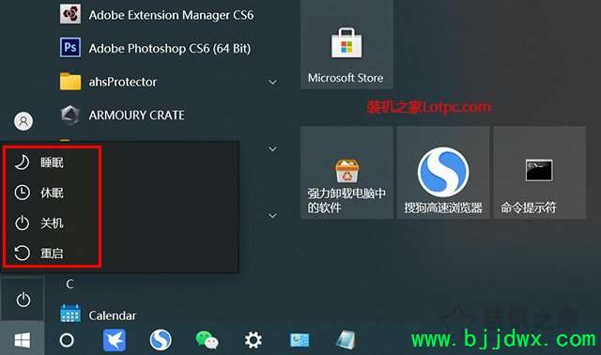
Task: Select 睡眠 (Sleep) from the power menu
Action: click(52, 162)
